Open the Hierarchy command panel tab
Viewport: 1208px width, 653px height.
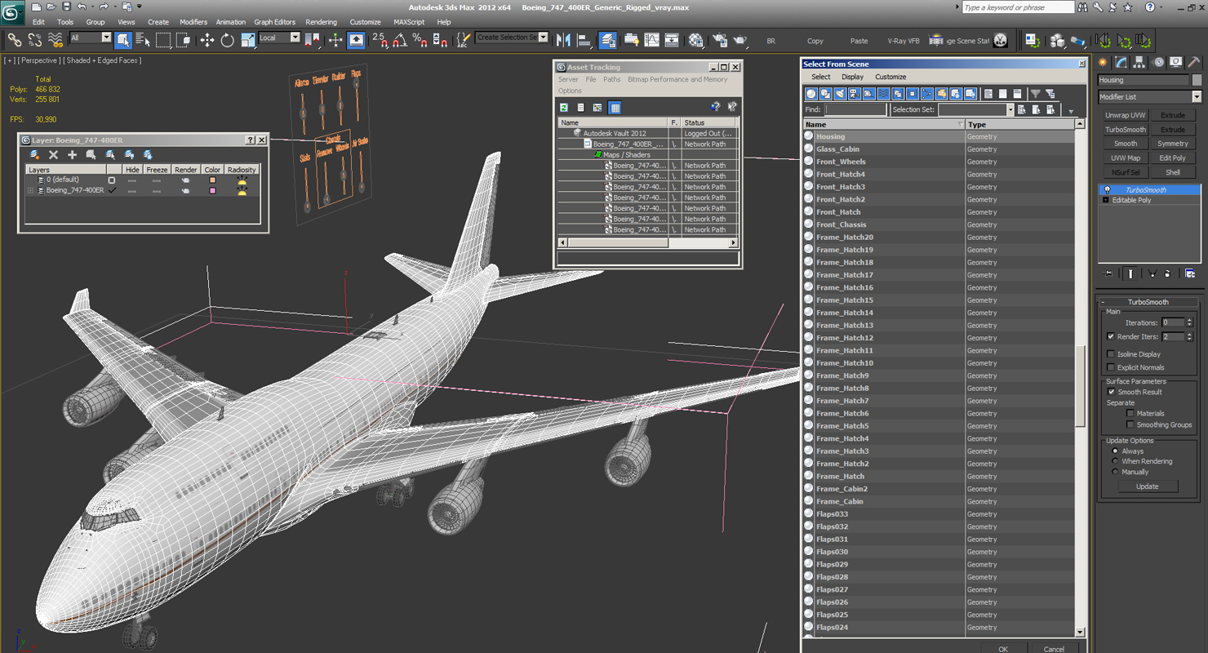[x=1139, y=62]
